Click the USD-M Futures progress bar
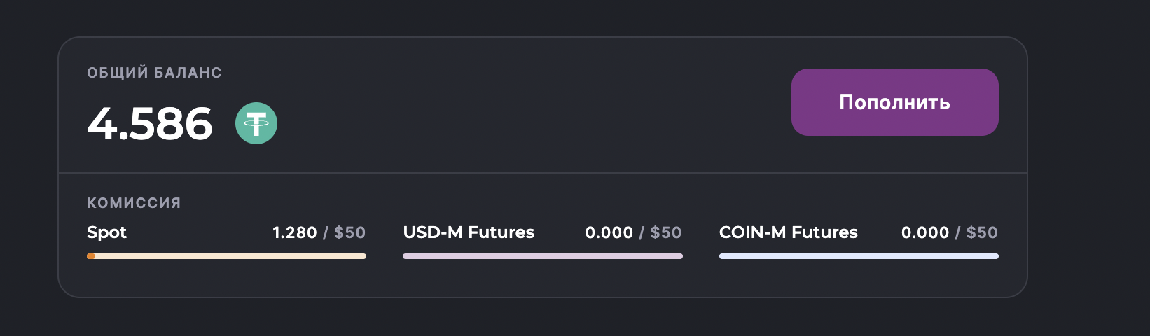This screenshot has width=1150, height=336. pyautogui.click(x=543, y=256)
